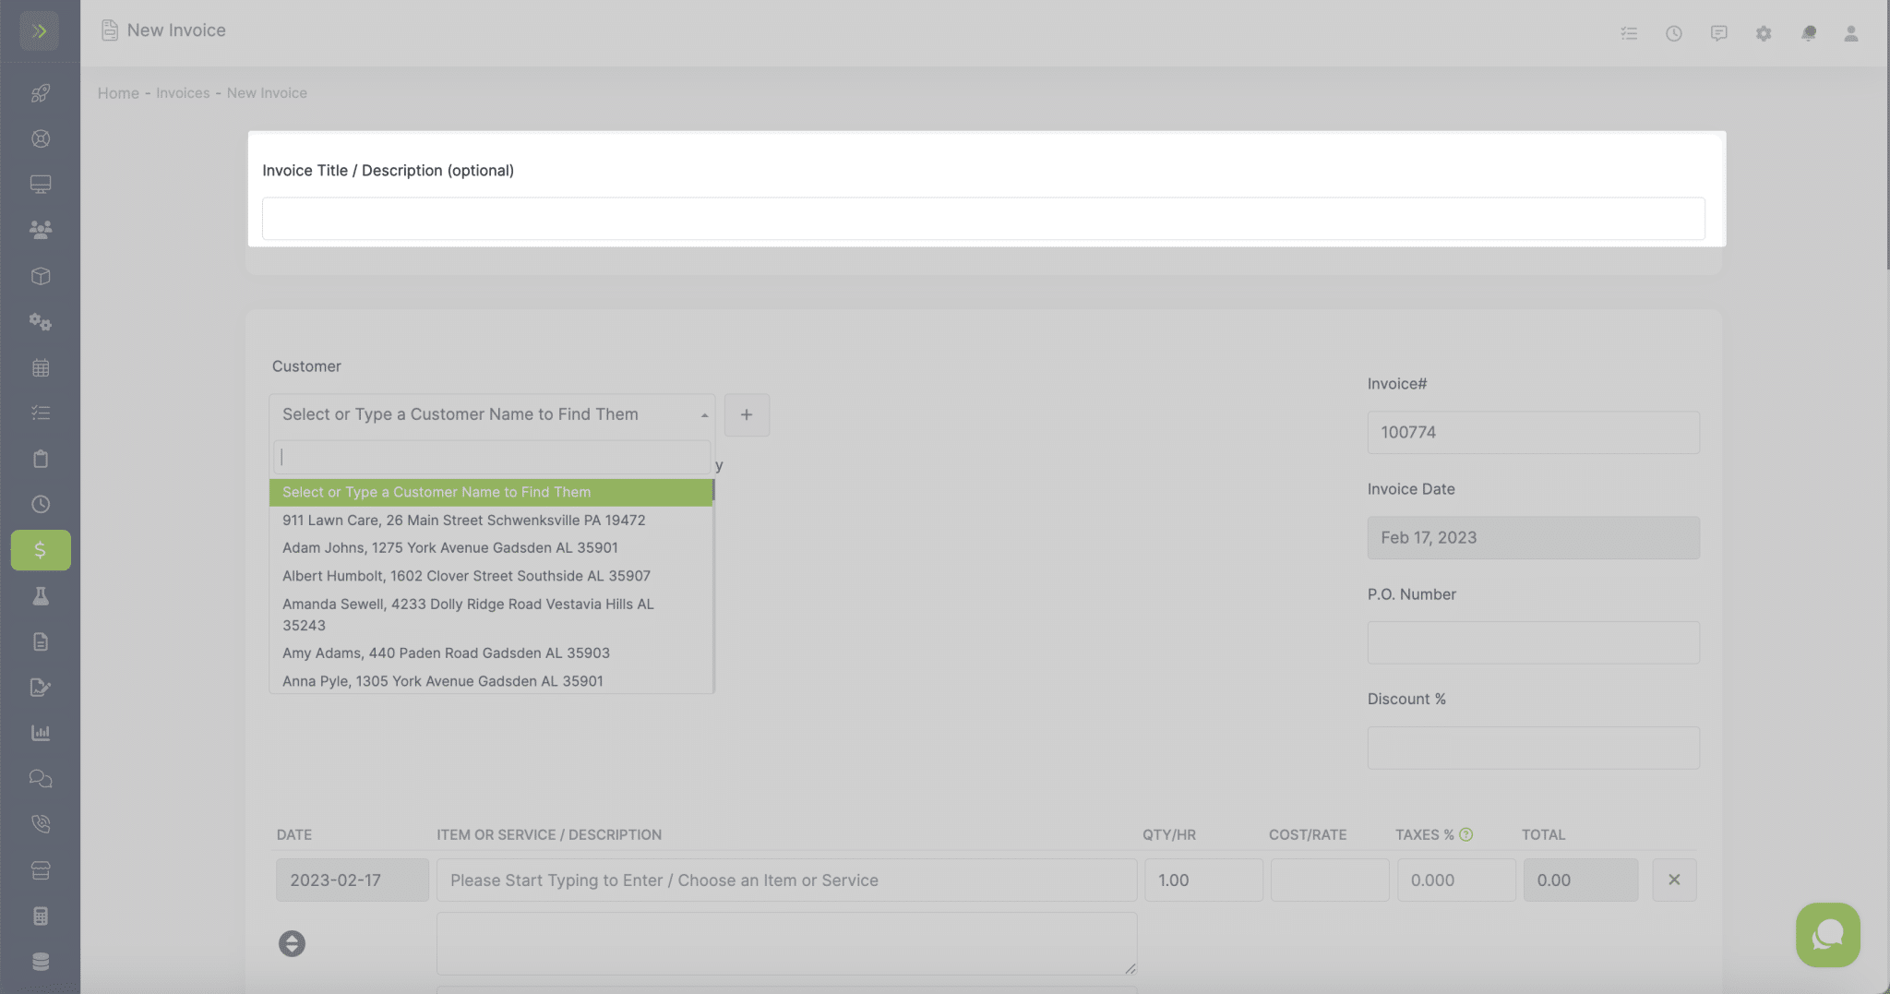Open the dollar sign billing section in sidebar
The height and width of the screenshot is (994, 1890).
40,549
